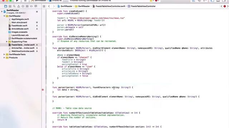Stop the running app
The image size is (229, 128).
pos(25,1)
